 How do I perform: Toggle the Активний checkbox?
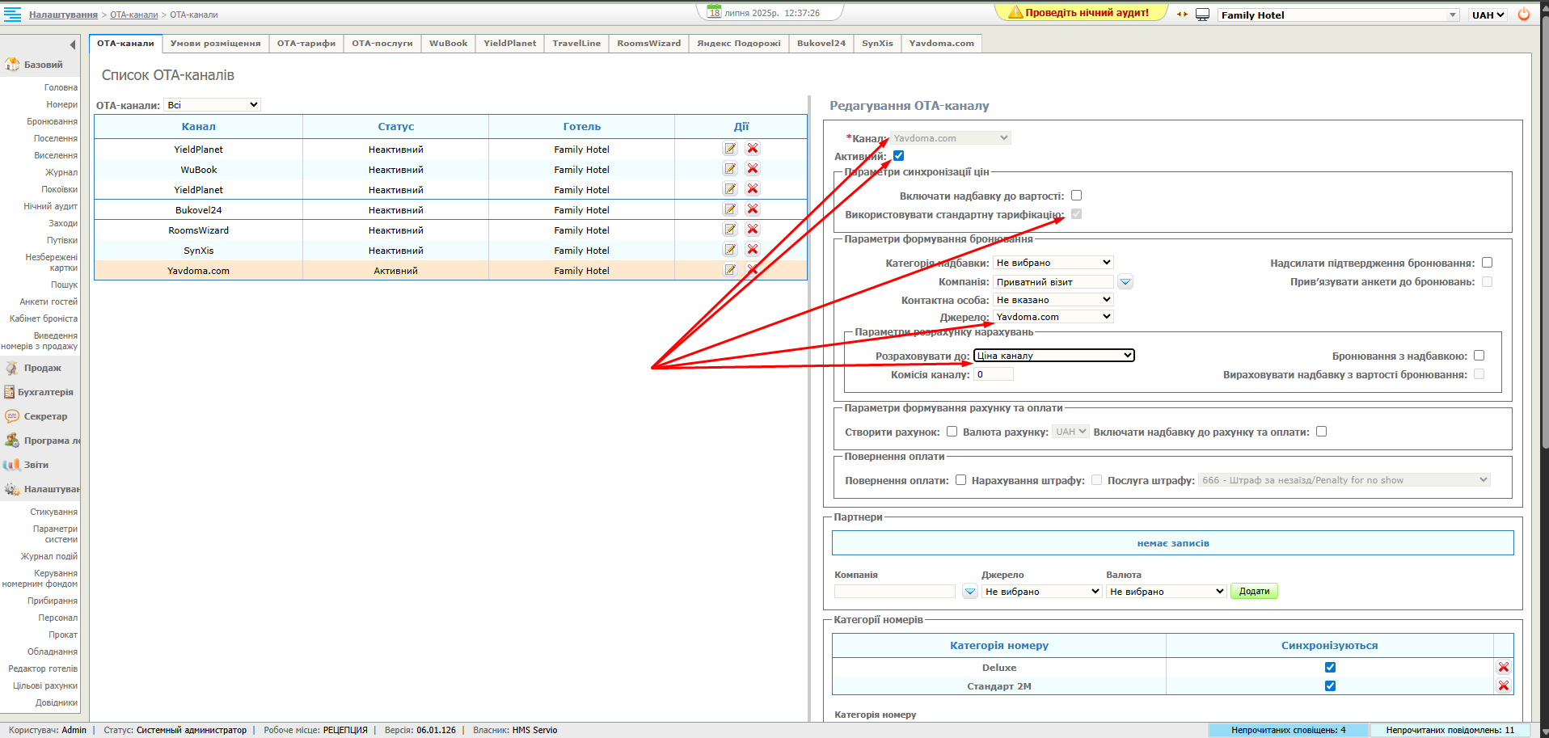click(898, 156)
